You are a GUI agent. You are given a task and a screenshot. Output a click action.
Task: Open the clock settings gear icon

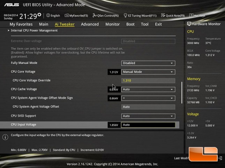[39, 15]
